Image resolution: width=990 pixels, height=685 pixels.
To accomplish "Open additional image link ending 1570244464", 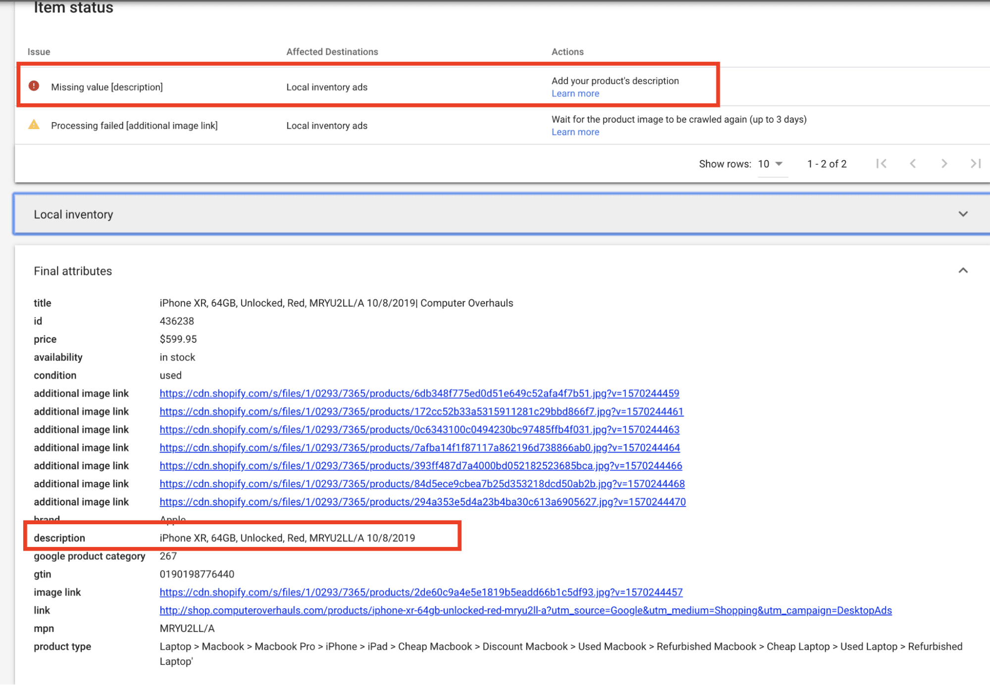I will 419,448.
